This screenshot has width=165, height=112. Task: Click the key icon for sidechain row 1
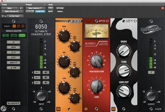(x=37, y=72)
